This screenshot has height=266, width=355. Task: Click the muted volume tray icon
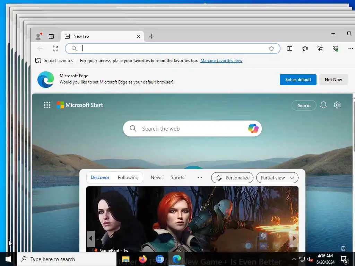pos(310,259)
